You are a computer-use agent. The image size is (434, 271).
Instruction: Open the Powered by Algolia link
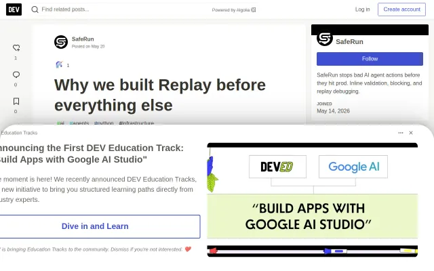(234, 10)
